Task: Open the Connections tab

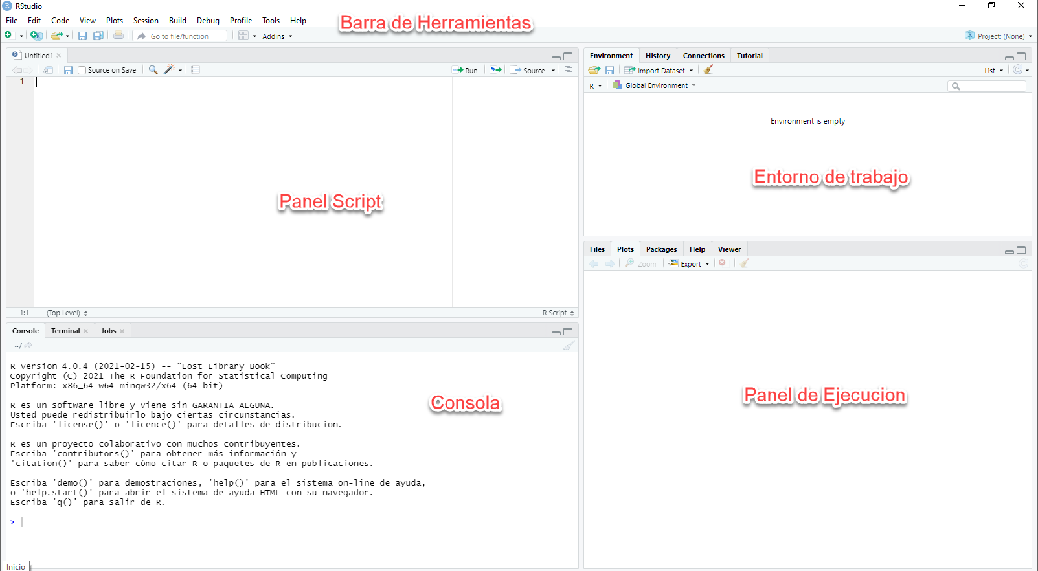Action: [x=703, y=56]
